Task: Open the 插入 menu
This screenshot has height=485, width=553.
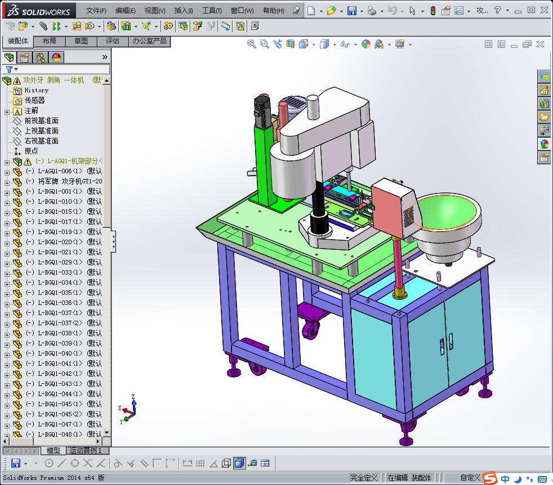Action: (x=183, y=11)
